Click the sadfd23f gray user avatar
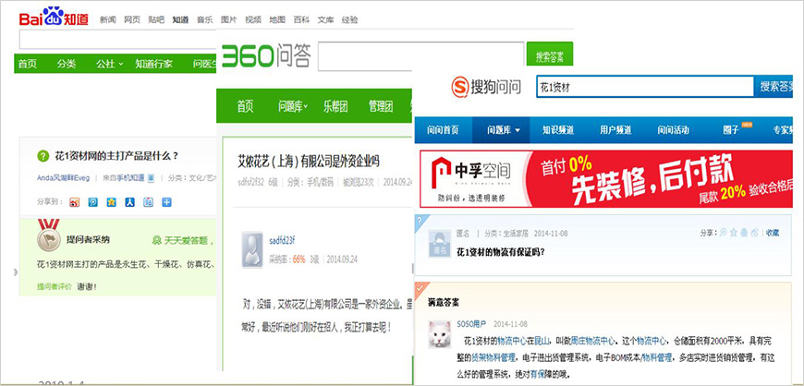The height and width of the screenshot is (386, 804). tap(254, 247)
